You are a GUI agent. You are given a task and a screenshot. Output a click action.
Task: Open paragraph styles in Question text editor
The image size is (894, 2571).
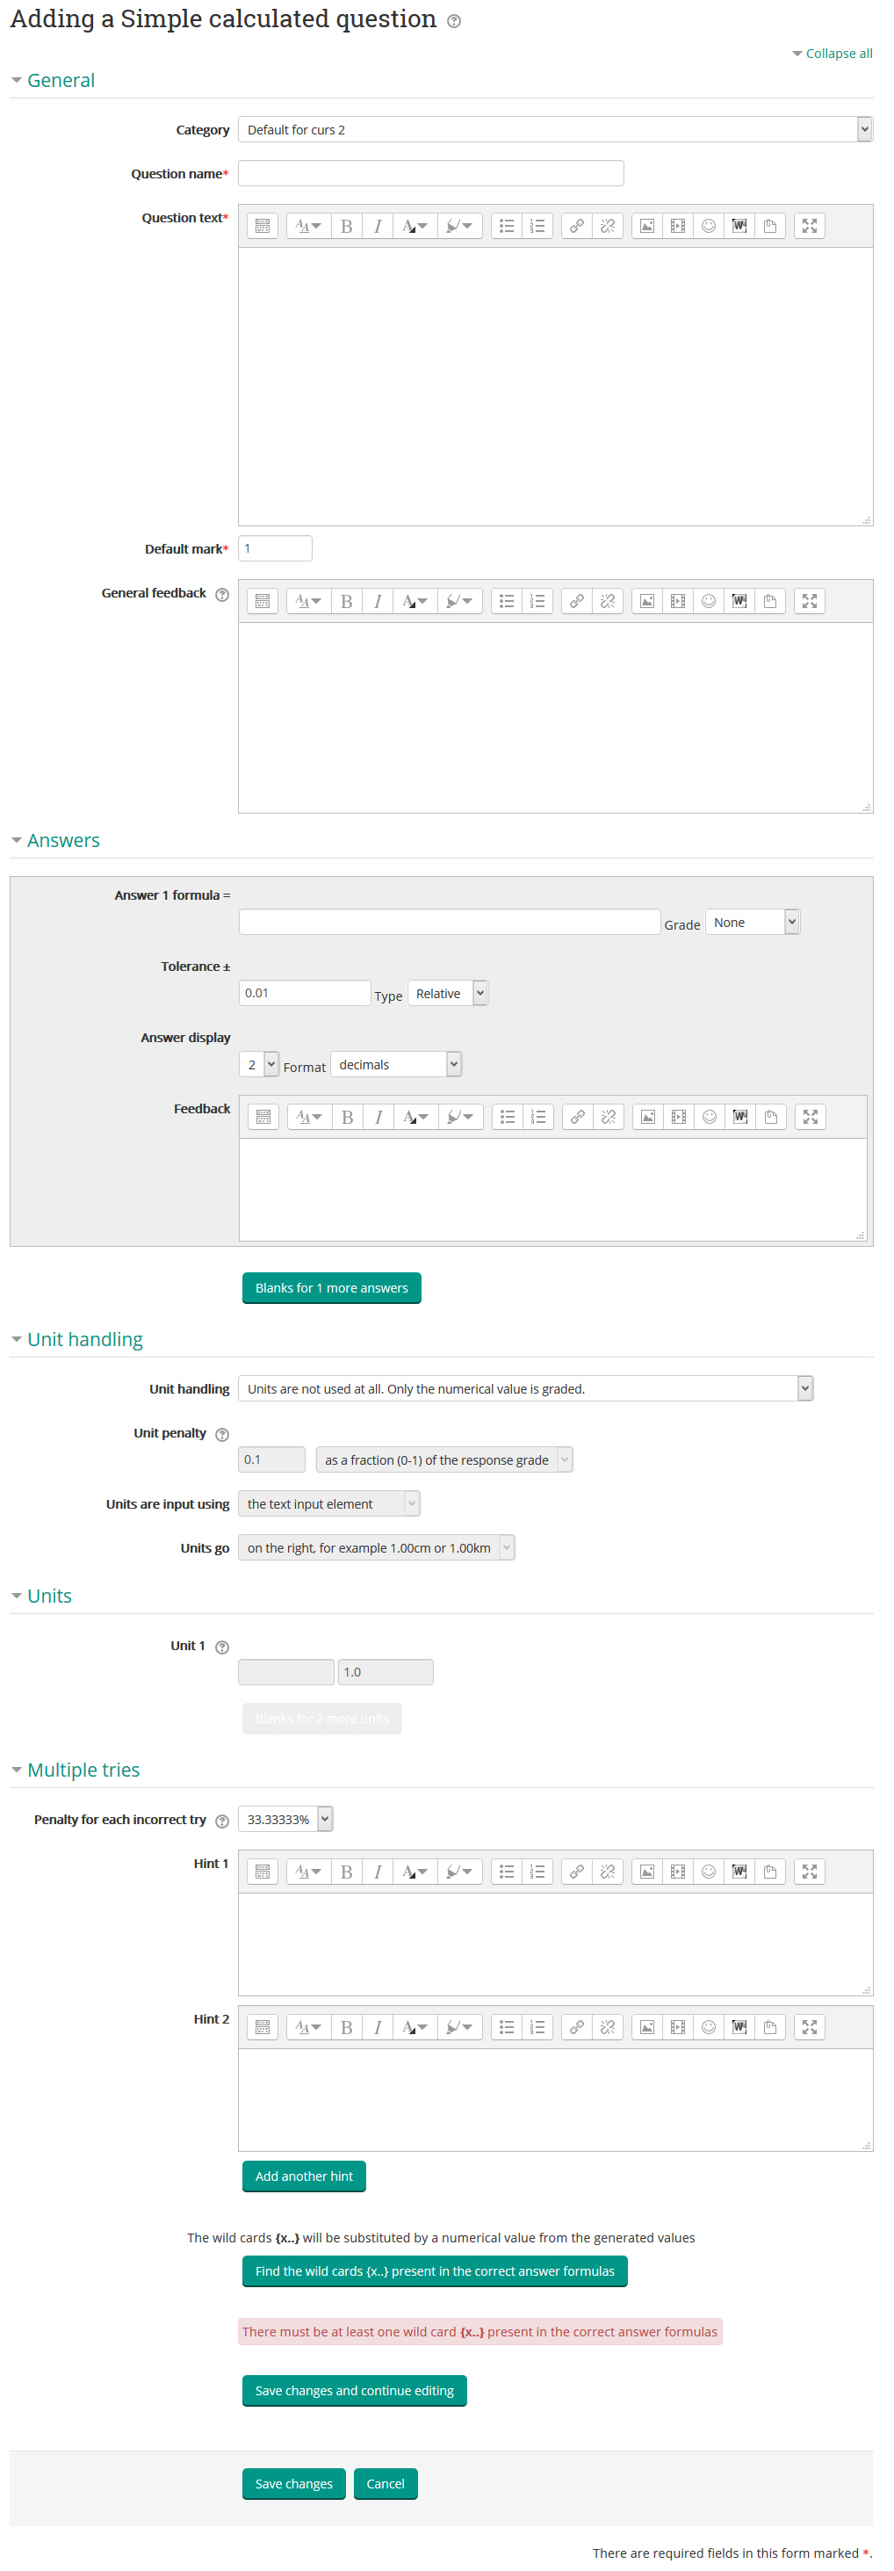(x=308, y=226)
